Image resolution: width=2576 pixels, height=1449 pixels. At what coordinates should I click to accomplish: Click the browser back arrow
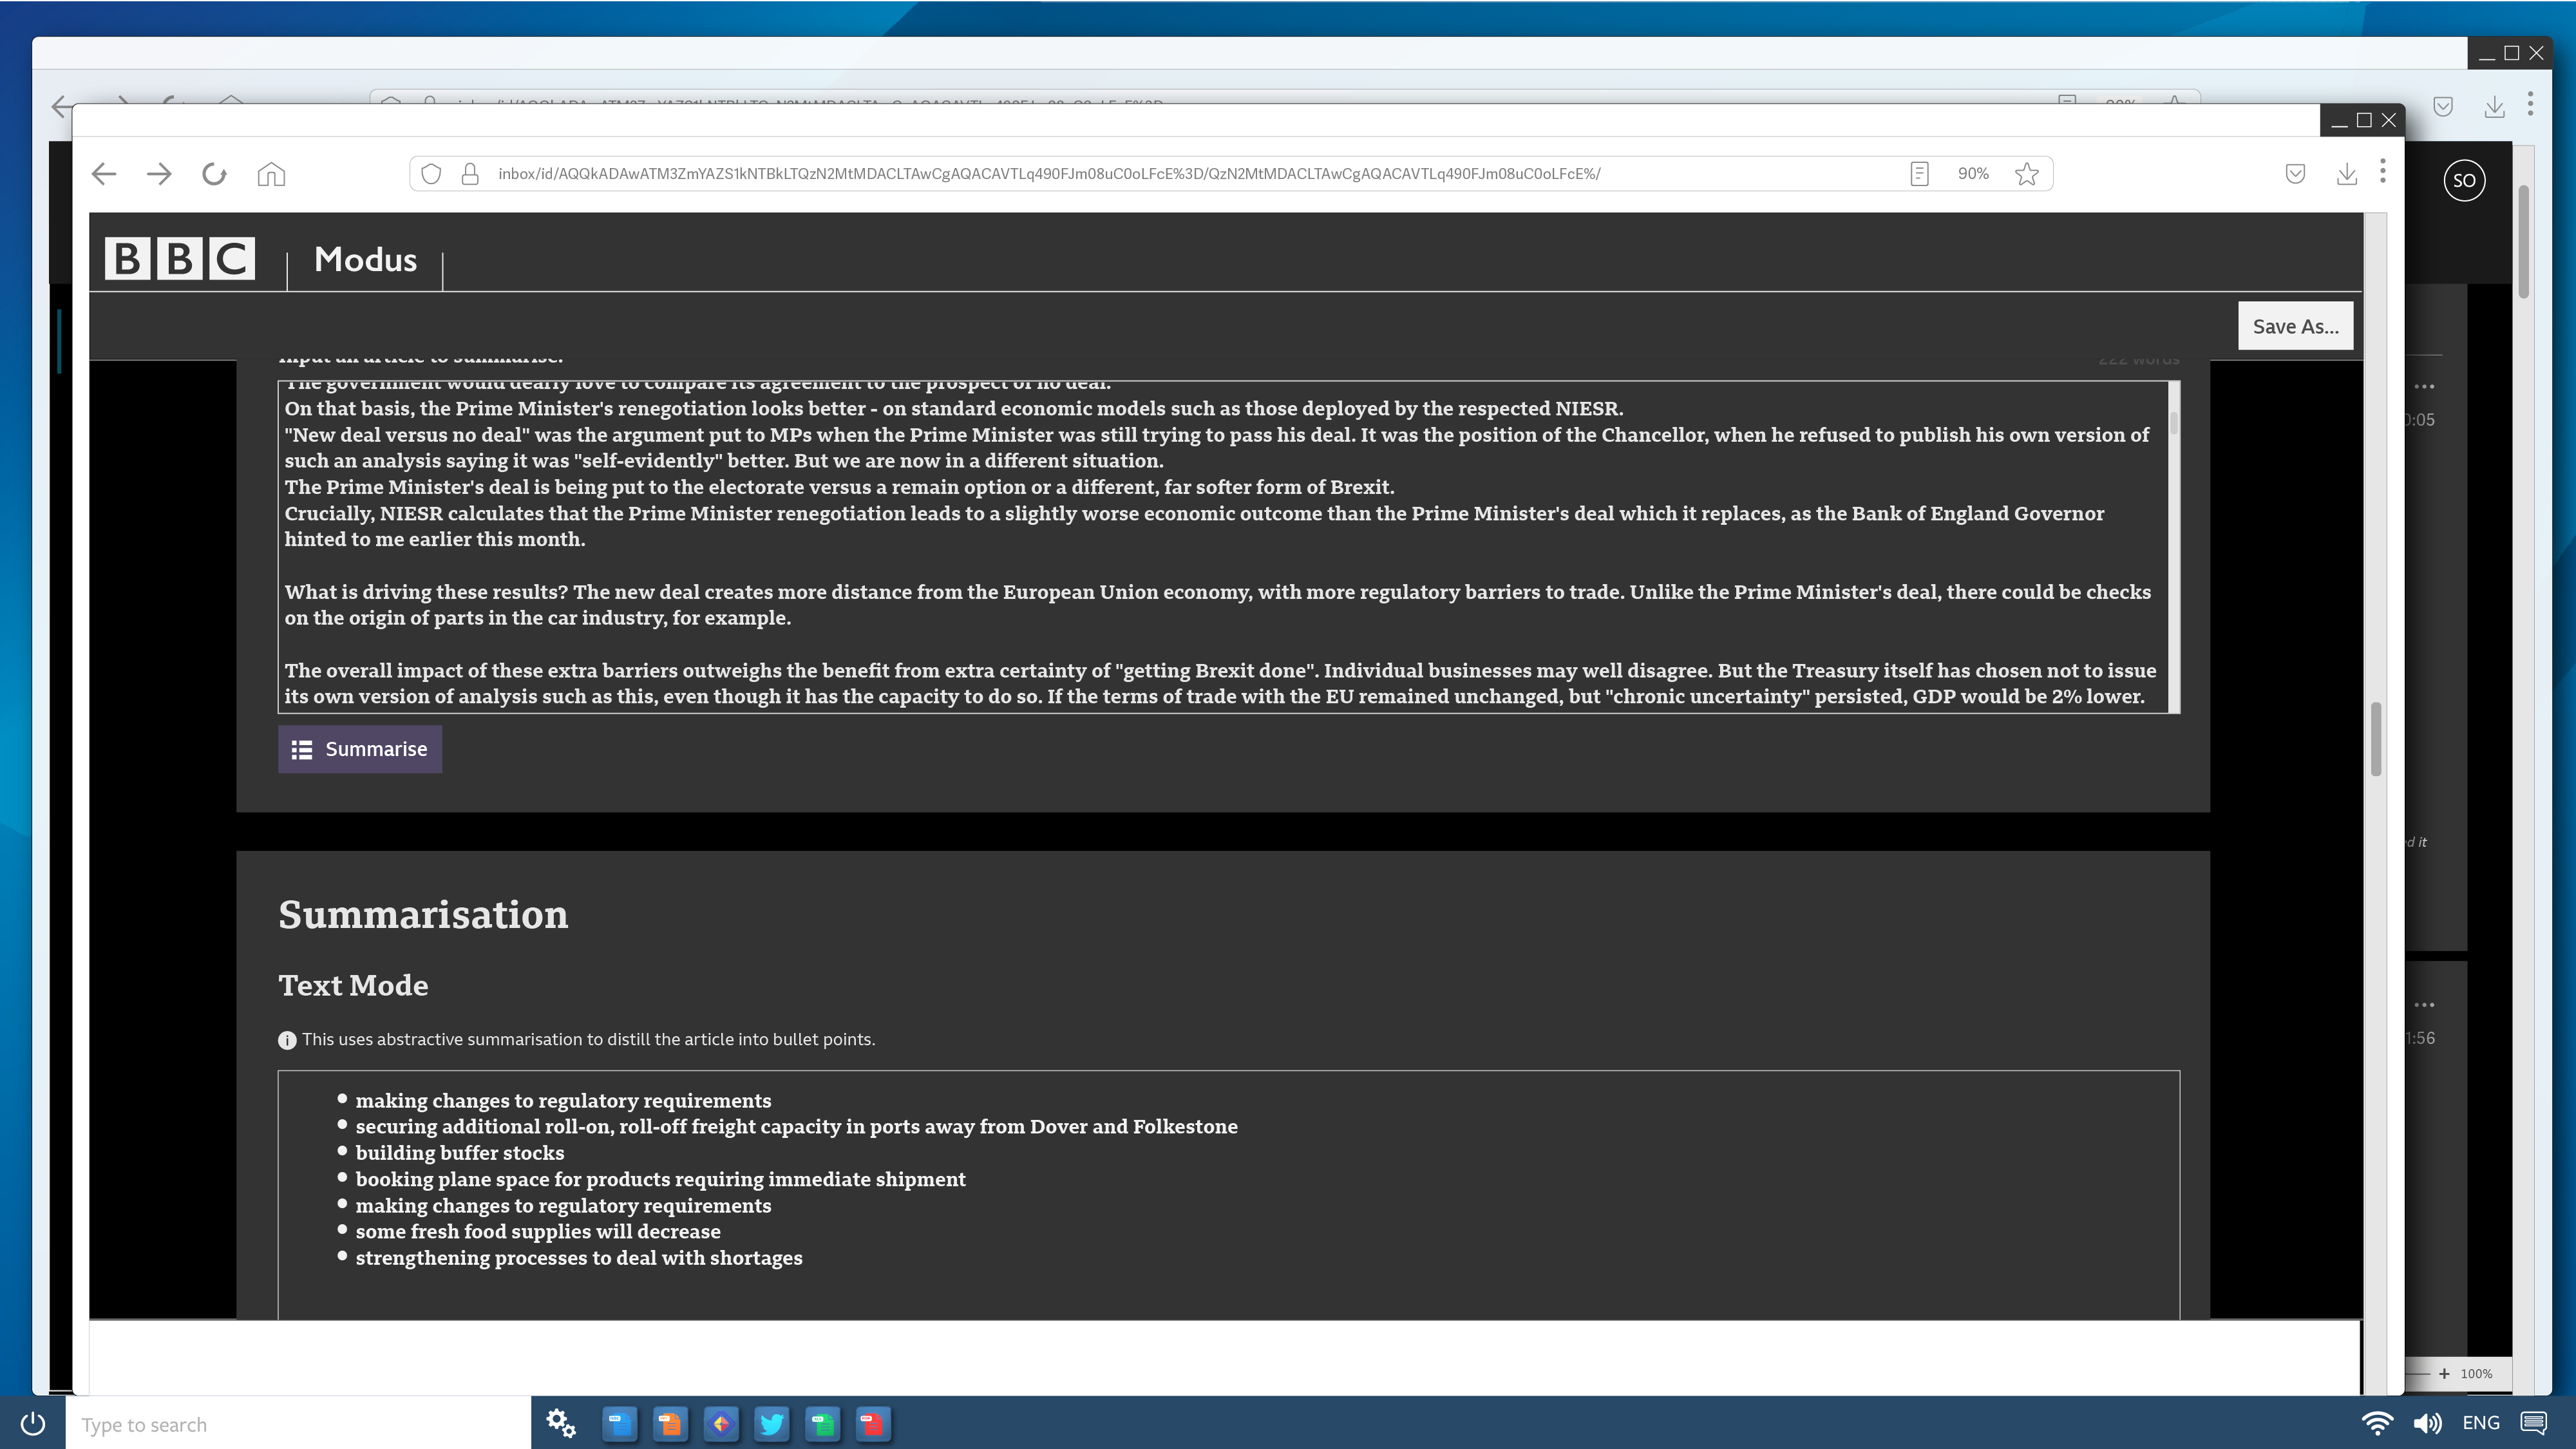click(x=104, y=174)
